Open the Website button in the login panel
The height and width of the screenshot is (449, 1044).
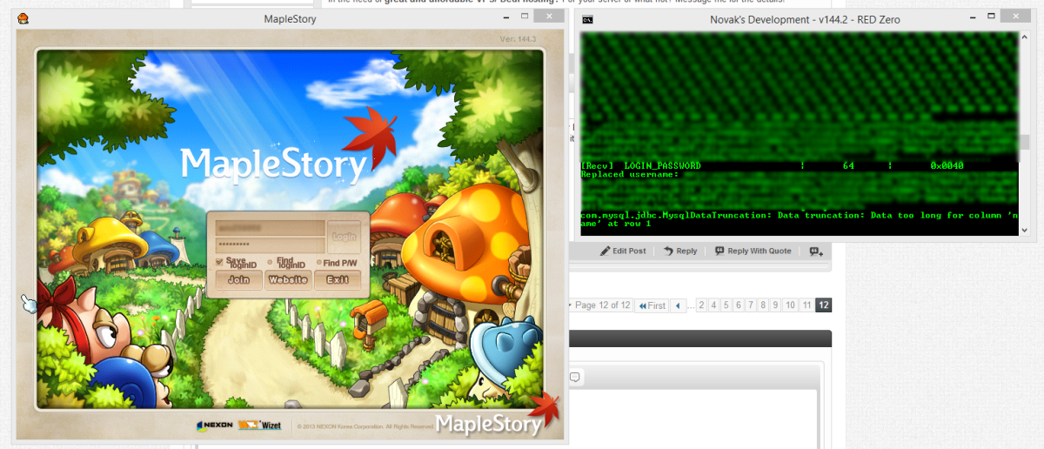coord(288,279)
